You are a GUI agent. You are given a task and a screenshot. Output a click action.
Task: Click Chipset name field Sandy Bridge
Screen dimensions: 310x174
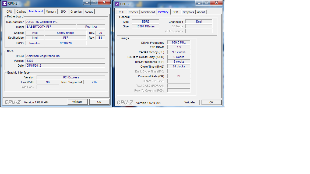coord(65,33)
